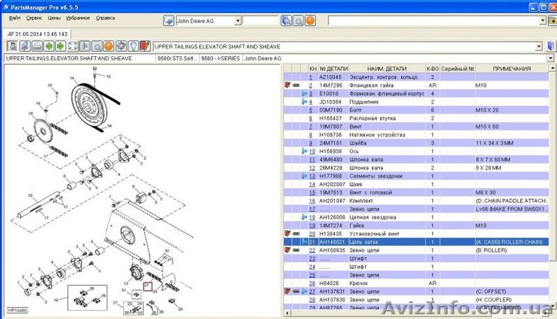
Task: Click chain link icon beside part 14M7296
Action: click(295, 85)
